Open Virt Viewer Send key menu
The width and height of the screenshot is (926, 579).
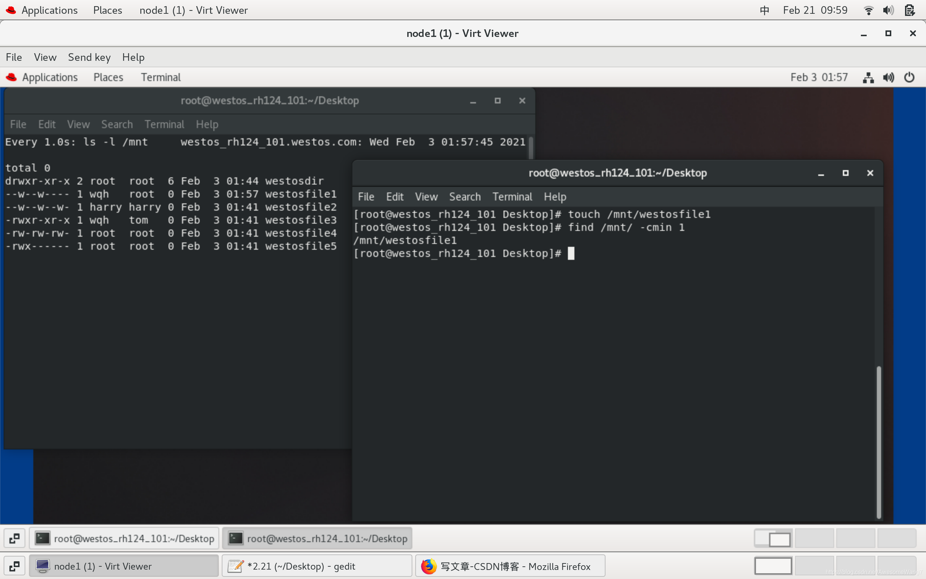coord(89,58)
